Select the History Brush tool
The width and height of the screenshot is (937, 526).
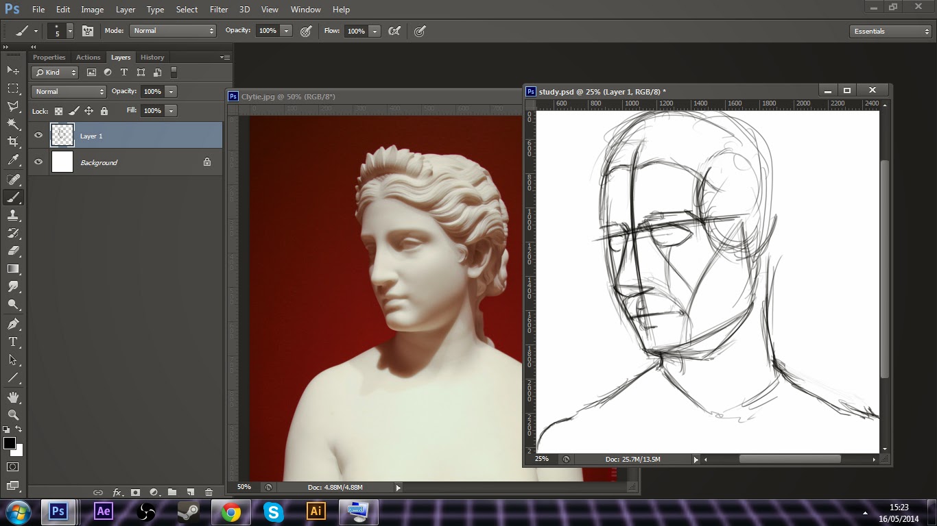pyautogui.click(x=13, y=233)
